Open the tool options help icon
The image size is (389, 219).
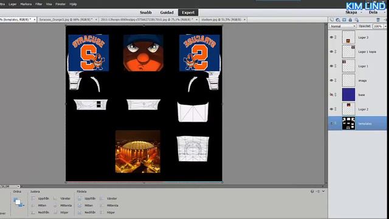coord(312,191)
